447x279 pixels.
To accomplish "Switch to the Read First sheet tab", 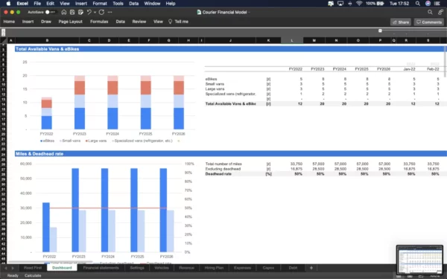I will pos(33,268).
